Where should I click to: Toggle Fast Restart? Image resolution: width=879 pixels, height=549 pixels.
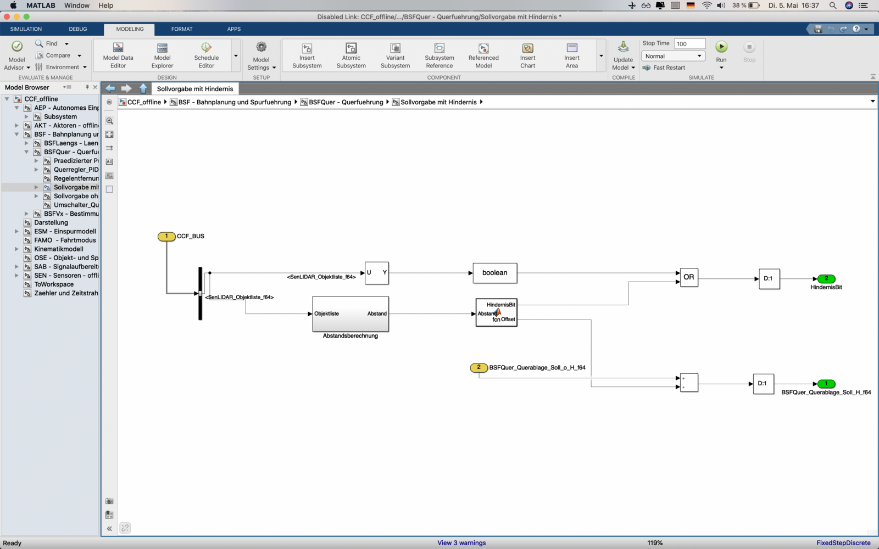664,68
